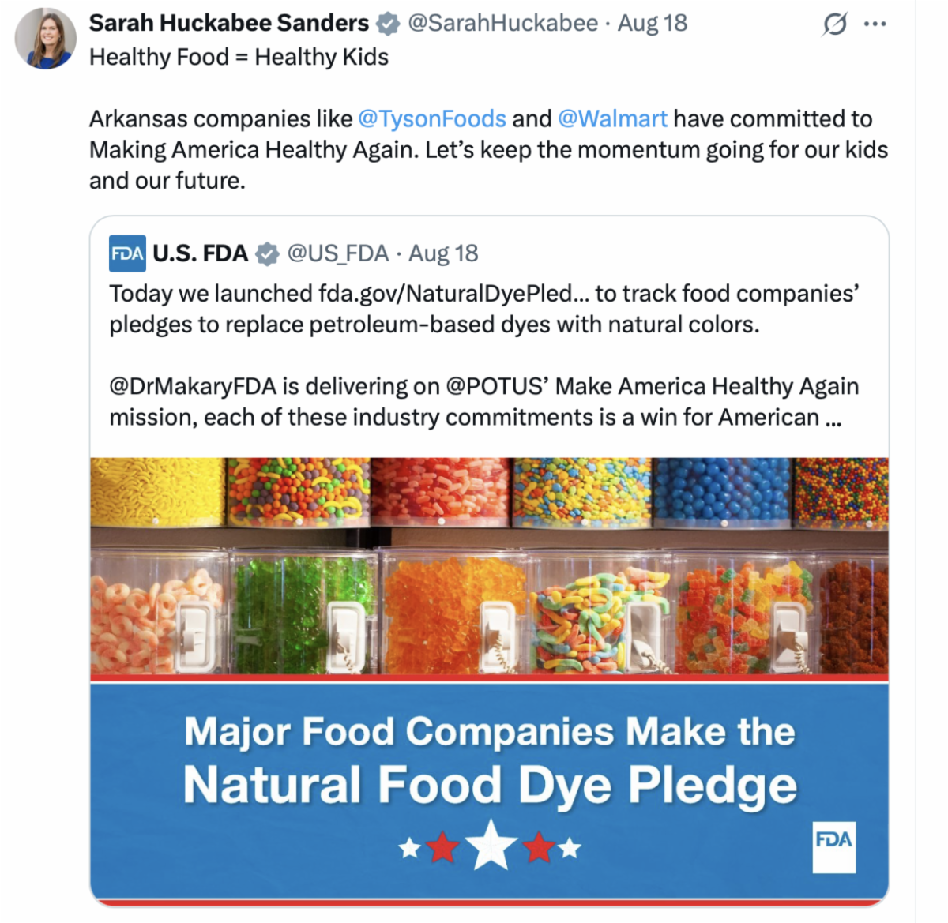Click the Grok circle-slash icon
This screenshot has height=923, width=948.
(834, 24)
